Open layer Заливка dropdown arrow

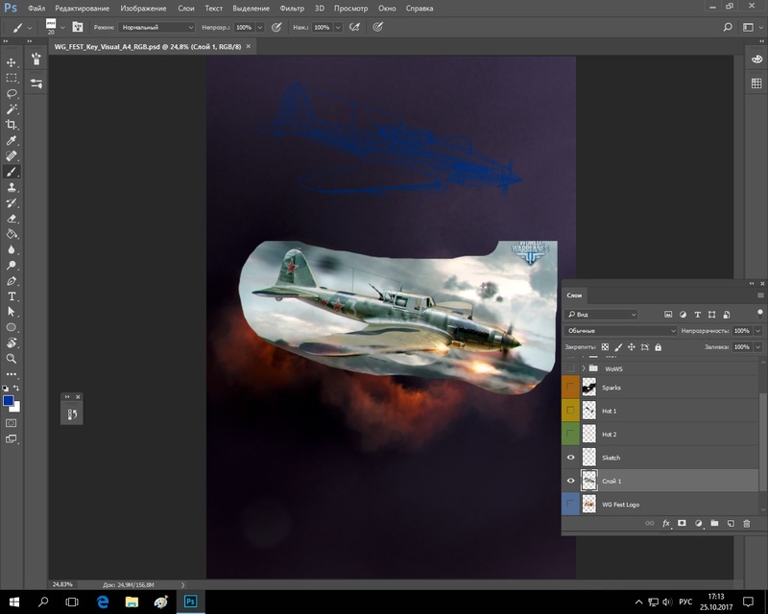click(x=758, y=347)
